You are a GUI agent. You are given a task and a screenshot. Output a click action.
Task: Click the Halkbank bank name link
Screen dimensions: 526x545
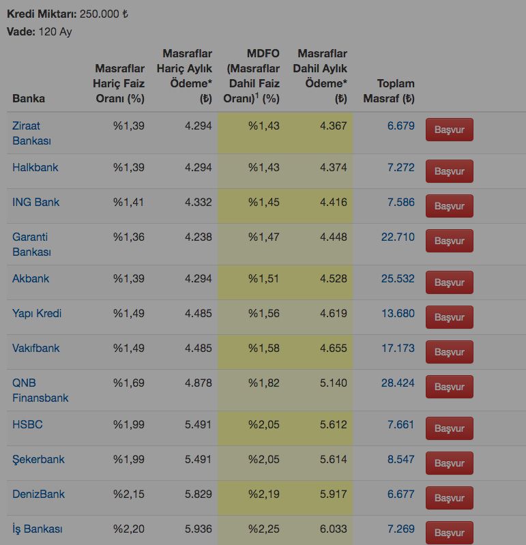point(35,167)
